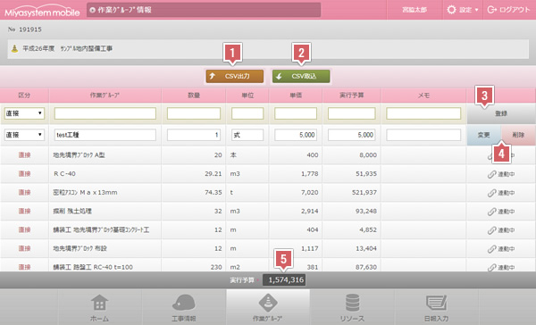
Task: Open the 工事情報 helmet tab
Action: pyautogui.click(x=183, y=307)
